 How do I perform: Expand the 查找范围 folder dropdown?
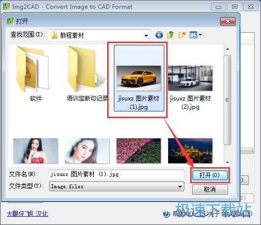pyautogui.click(x=146, y=35)
